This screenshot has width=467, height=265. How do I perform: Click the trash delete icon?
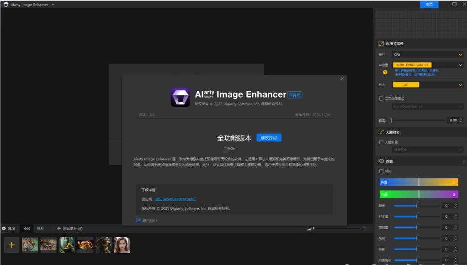[365, 229]
